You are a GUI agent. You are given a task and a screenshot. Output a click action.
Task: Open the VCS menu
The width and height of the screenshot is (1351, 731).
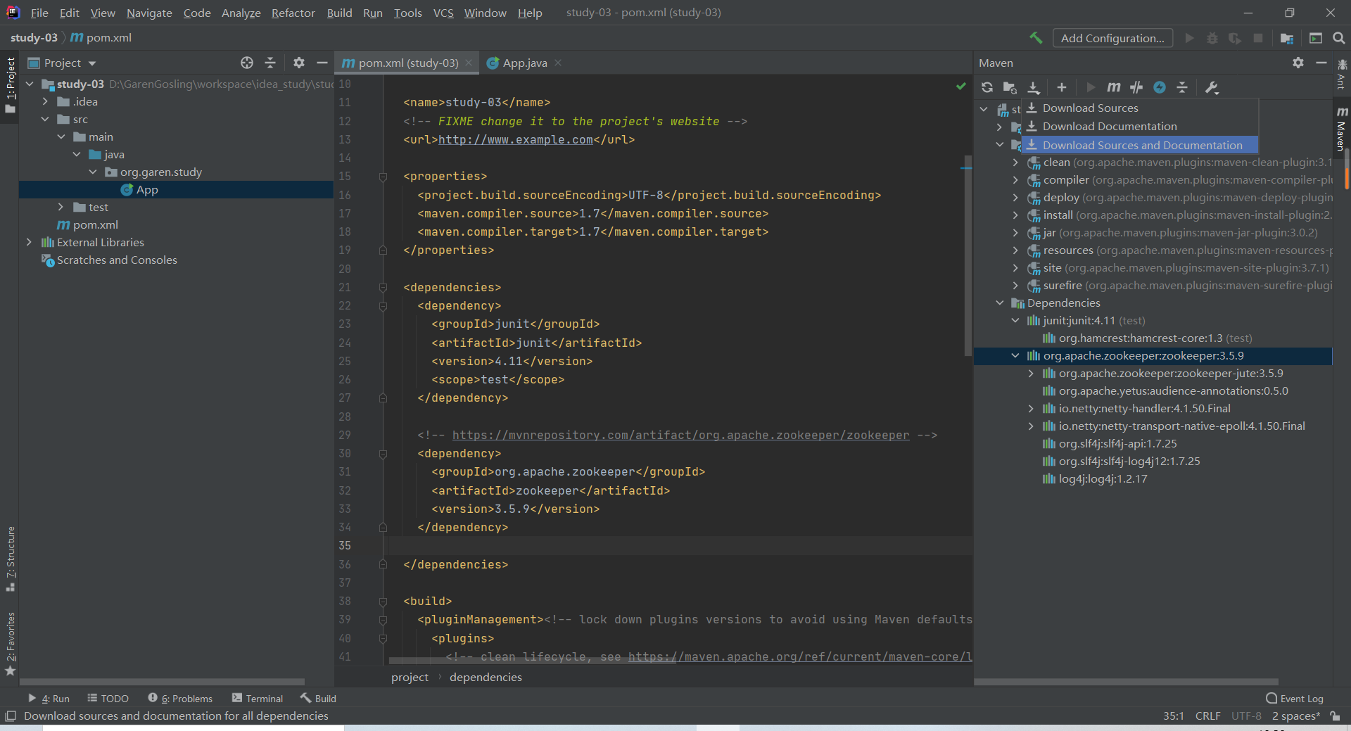pyautogui.click(x=443, y=13)
